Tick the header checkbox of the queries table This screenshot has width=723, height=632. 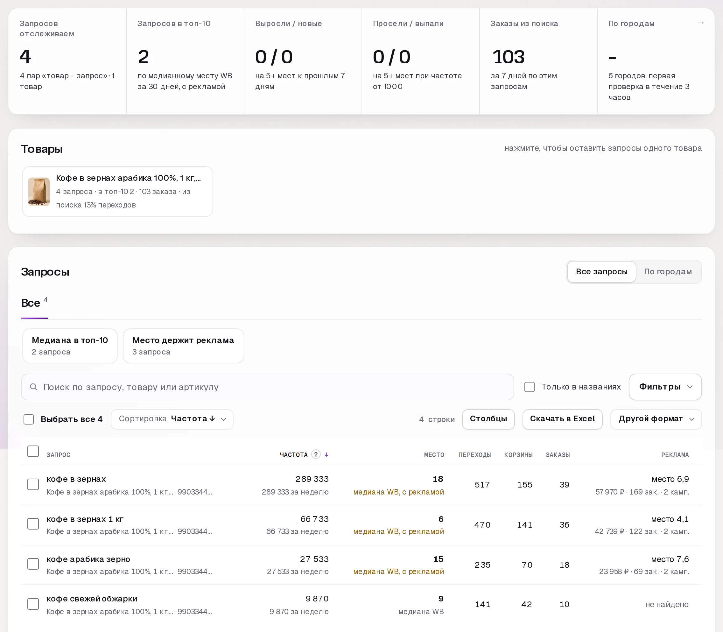pyautogui.click(x=33, y=451)
